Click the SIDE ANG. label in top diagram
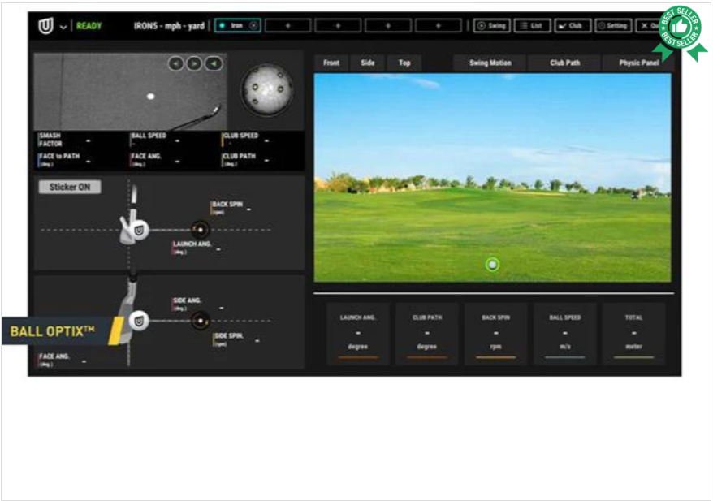713x501 pixels. (187, 300)
